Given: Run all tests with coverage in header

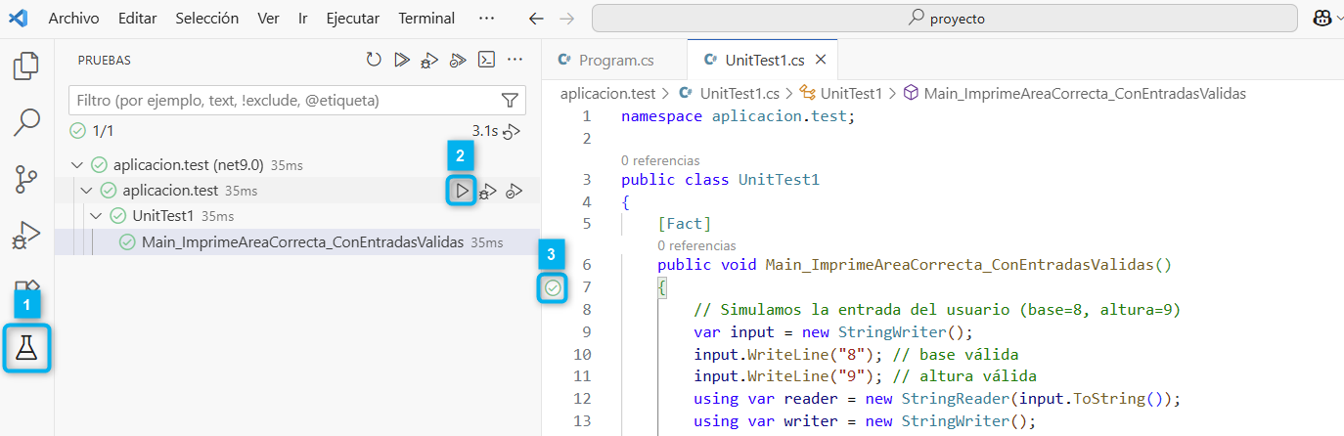Looking at the screenshot, I should click(458, 60).
